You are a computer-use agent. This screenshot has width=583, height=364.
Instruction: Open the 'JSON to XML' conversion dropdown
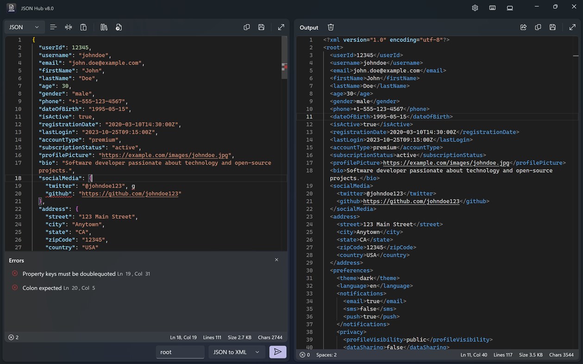point(237,352)
